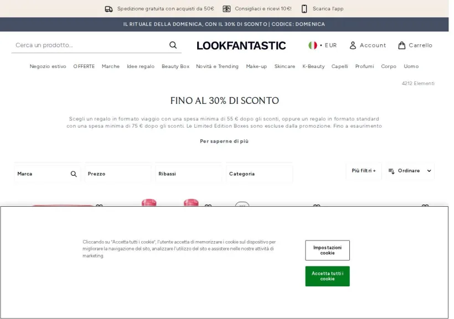Open Novità e Trending menu
Image resolution: width=454 pixels, height=319 pixels.
(217, 66)
